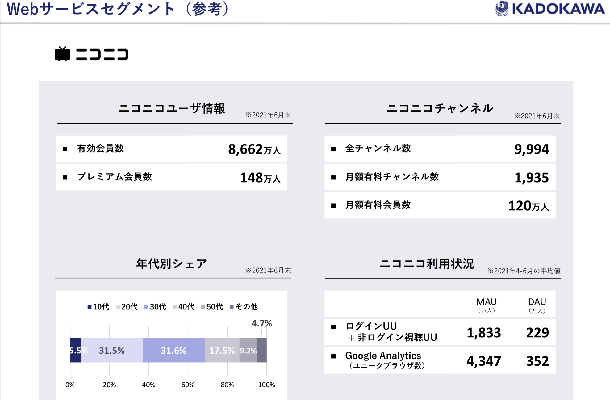Click the ※2021年6月末 note beside ニコニコユーザ情報
This screenshot has height=400, width=610.
click(268, 115)
